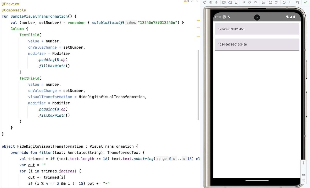Rotate the emulator right
310x188 pixels.
coord(230,2)
